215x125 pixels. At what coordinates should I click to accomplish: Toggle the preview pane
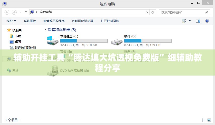coord(198,21)
